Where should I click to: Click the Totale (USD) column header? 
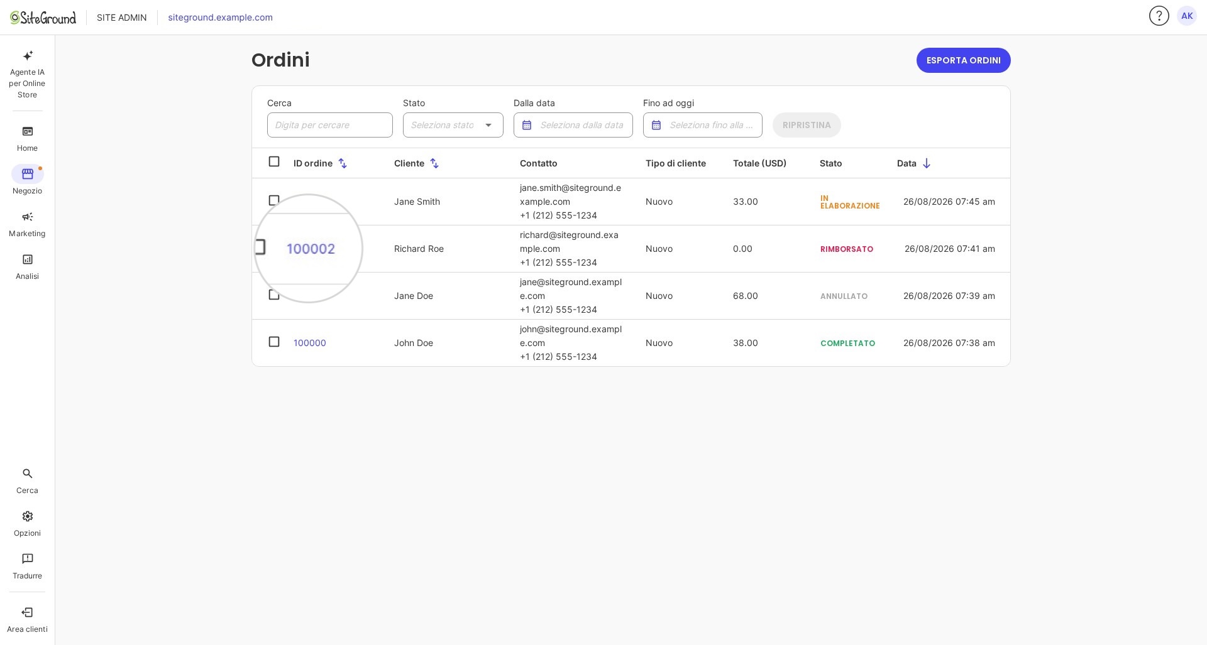point(759,163)
